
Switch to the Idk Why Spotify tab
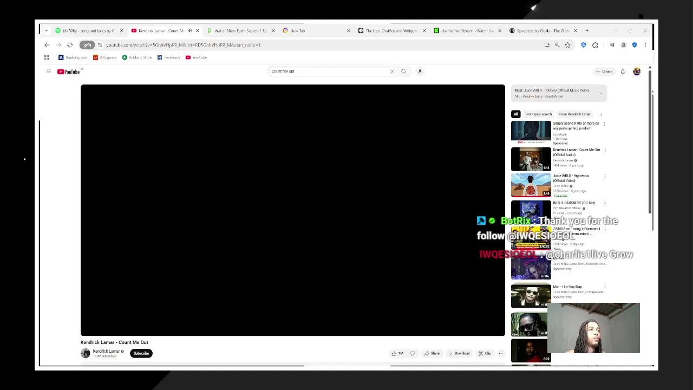point(89,31)
